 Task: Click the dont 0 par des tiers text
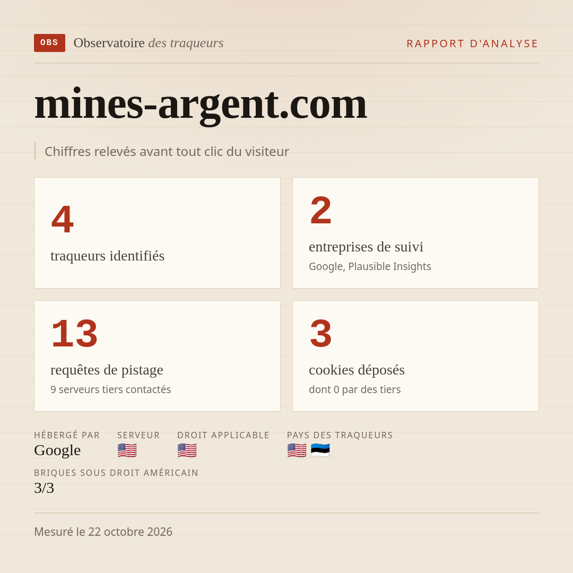355,389
